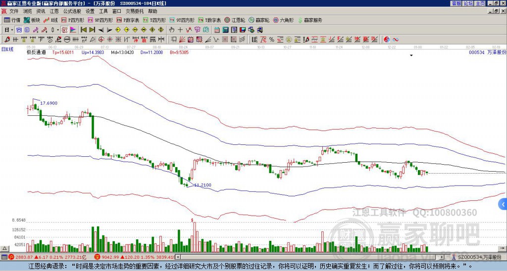Viewport: 507px width, 271px height.
Task: Click the horizontal scrollbar at the bottom
Action: coord(310,257)
